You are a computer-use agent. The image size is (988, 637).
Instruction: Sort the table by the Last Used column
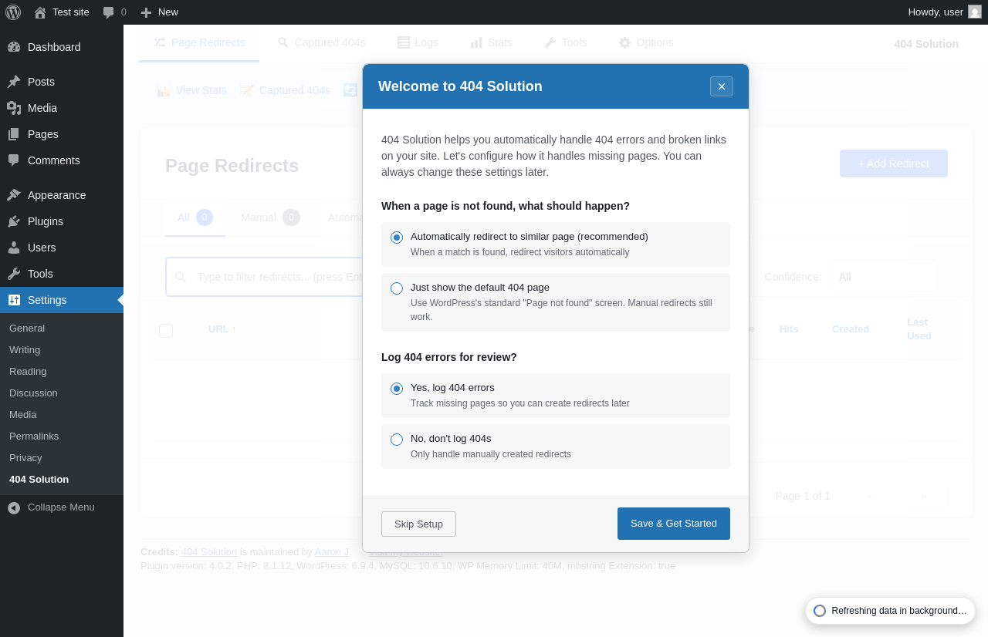pos(919,329)
